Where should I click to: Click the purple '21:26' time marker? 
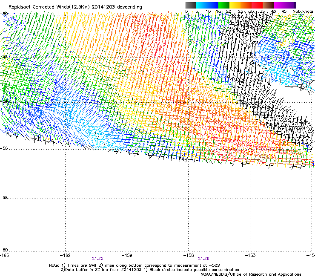point(204,259)
